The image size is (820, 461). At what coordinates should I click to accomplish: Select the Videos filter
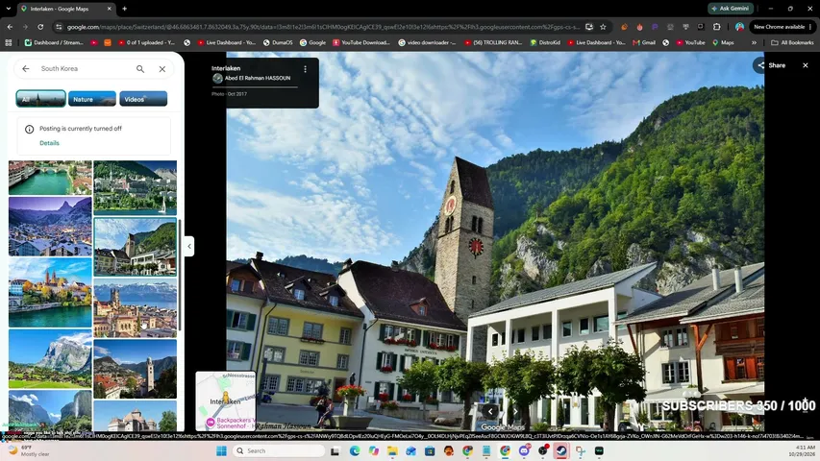click(143, 98)
